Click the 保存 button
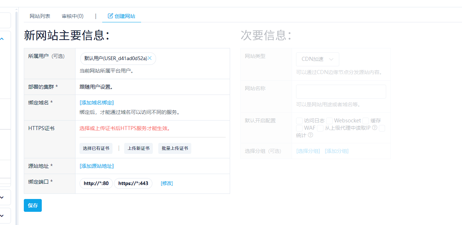Image resolution: width=462 pixels, height=225 pixels. pyautogui.click(x=33, y=205)
